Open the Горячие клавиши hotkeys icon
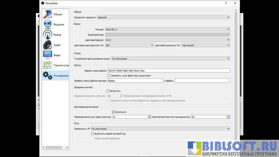 click(48, 65)
